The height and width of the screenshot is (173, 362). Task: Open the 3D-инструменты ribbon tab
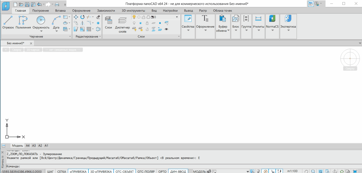point(133,11)
